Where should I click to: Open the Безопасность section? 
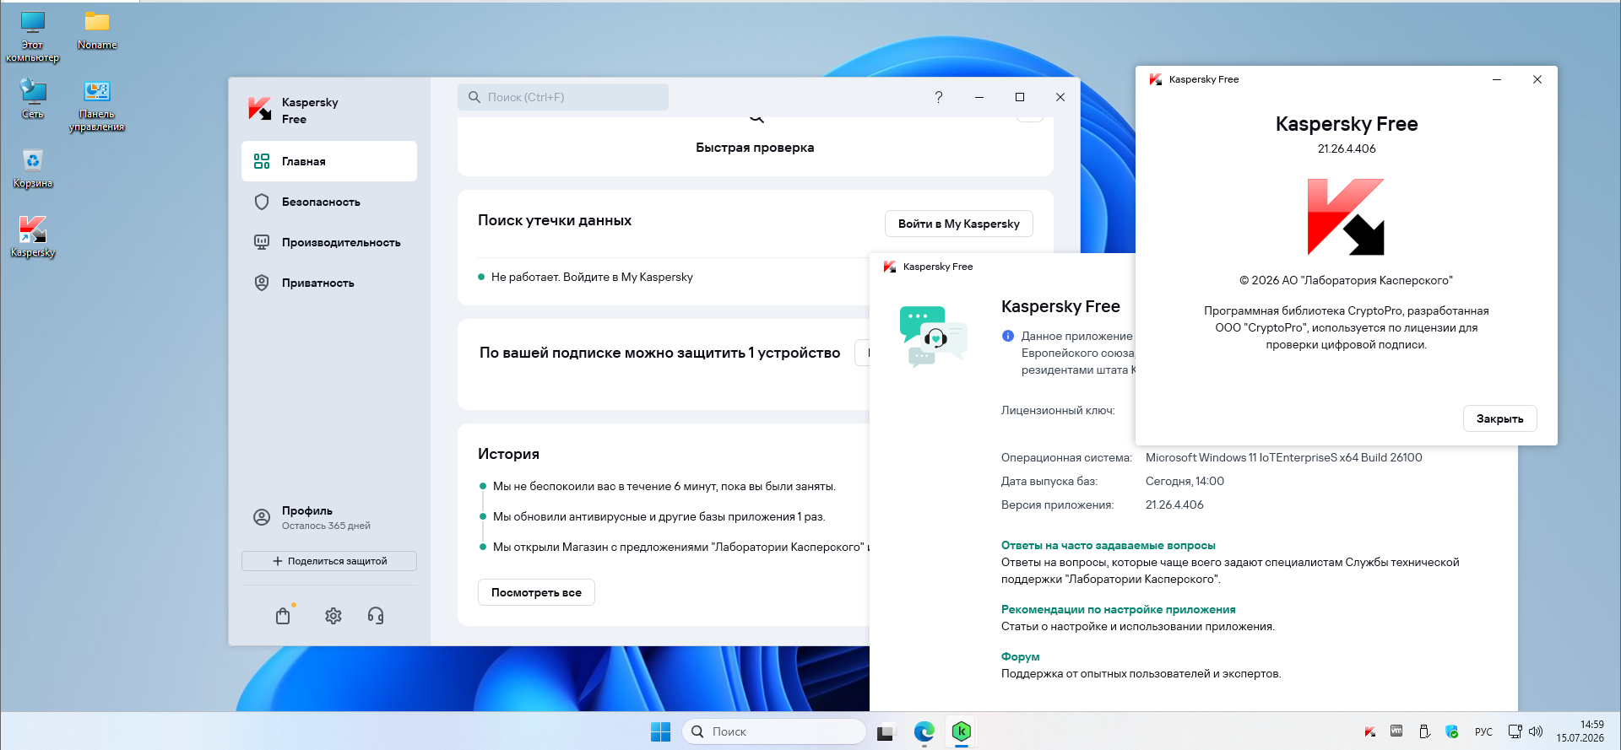[x=329, y=202]
